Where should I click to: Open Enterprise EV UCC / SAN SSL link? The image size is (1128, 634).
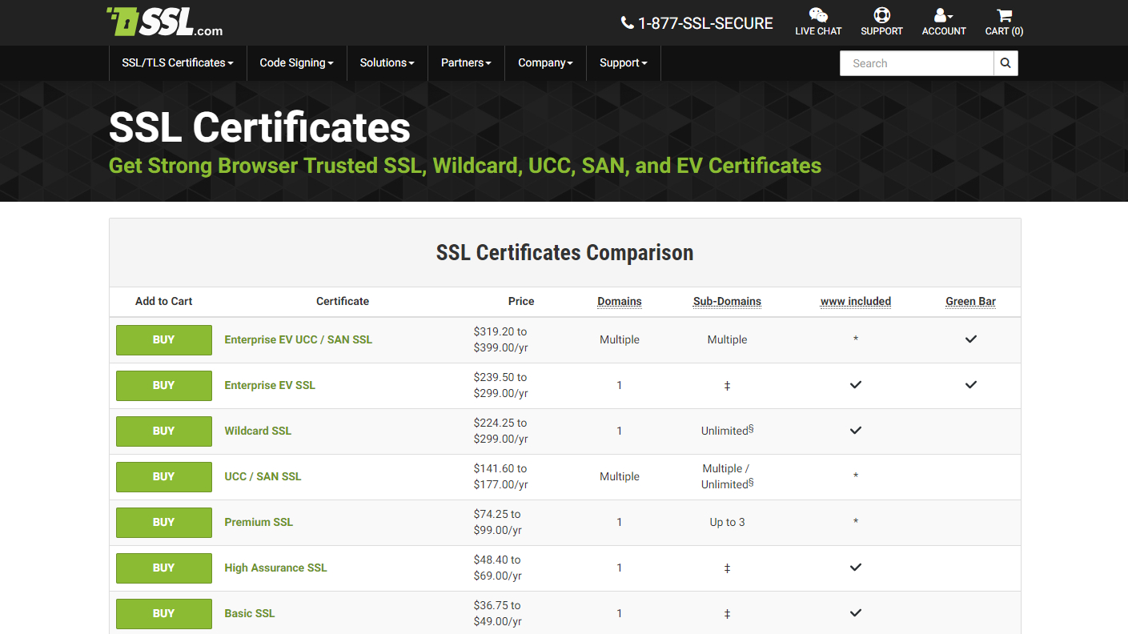[x=299, y=339]
